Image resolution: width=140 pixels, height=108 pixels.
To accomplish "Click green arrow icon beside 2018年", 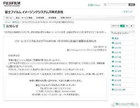I will [113, 52].
